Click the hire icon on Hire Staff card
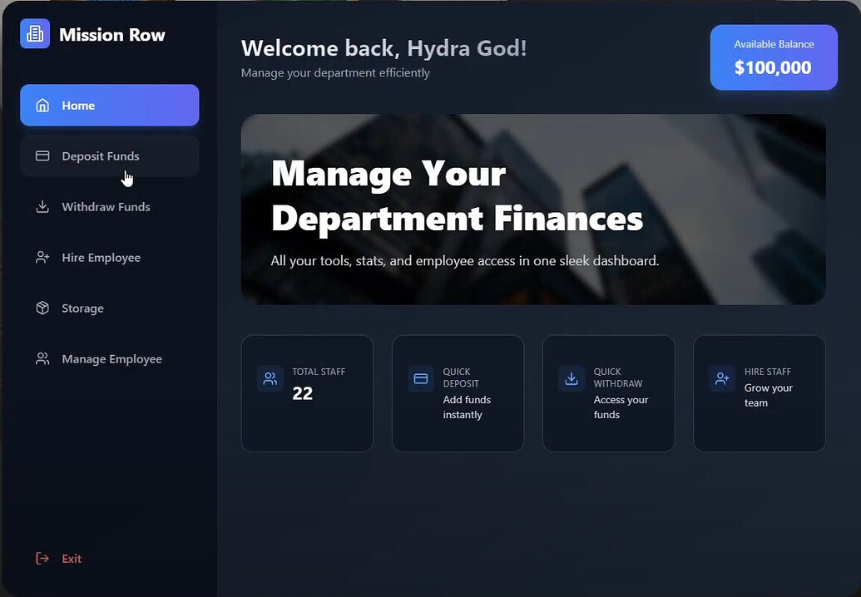This screenshot has height=597, width=861. click(x=721, y=378)
